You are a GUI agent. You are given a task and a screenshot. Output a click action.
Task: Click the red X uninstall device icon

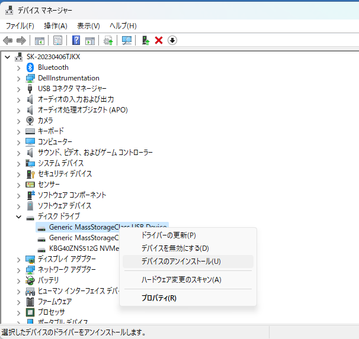159,40
